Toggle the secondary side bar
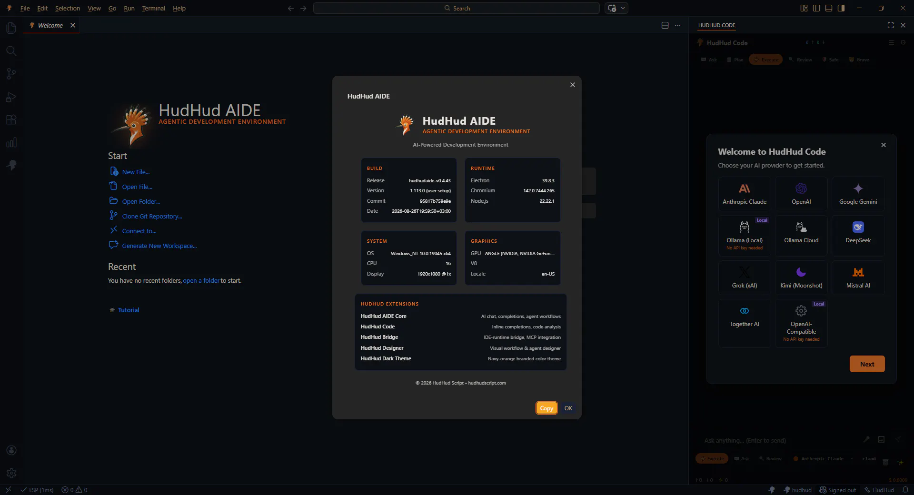Screen dimensions: 914x495 point(841,8)
